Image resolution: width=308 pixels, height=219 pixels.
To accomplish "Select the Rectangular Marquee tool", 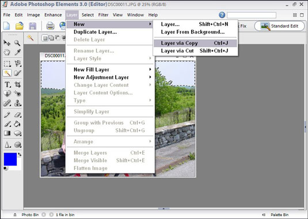I will point(7,64).
